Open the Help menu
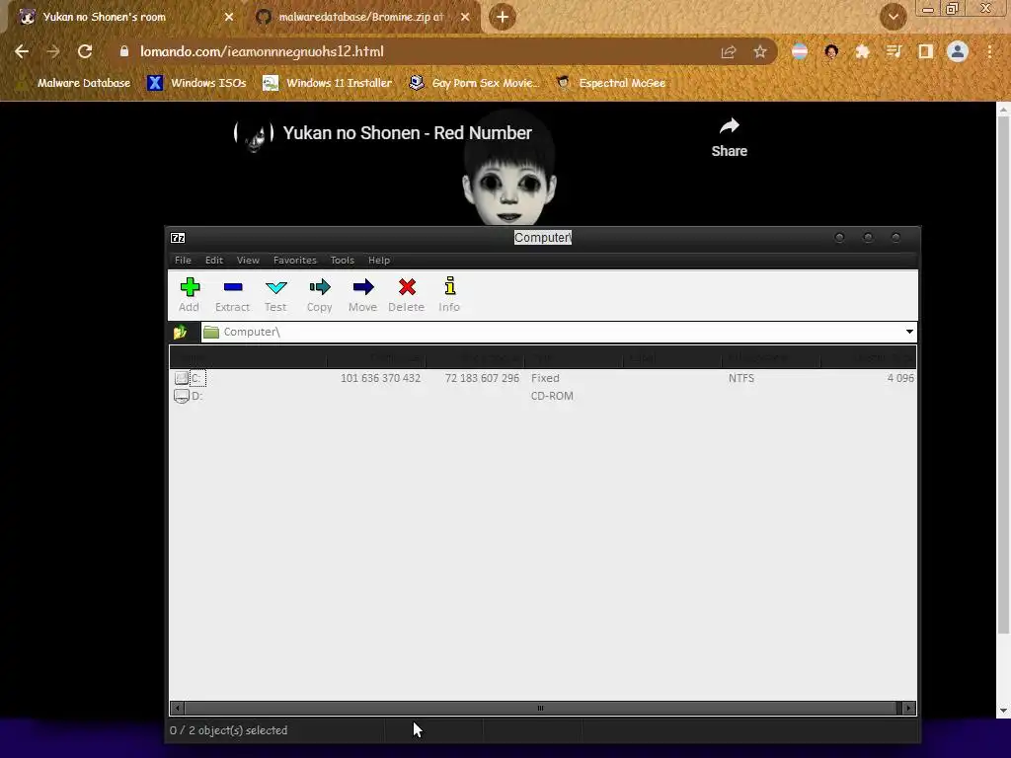Image resolution: width=1011 pixels, height=758 pixels. 379,261
